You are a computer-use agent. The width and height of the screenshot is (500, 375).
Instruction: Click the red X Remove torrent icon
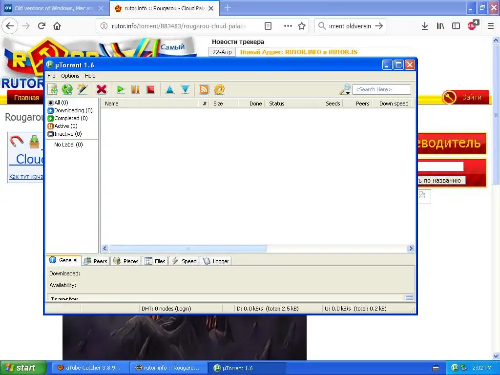click(x=102, y=89)
